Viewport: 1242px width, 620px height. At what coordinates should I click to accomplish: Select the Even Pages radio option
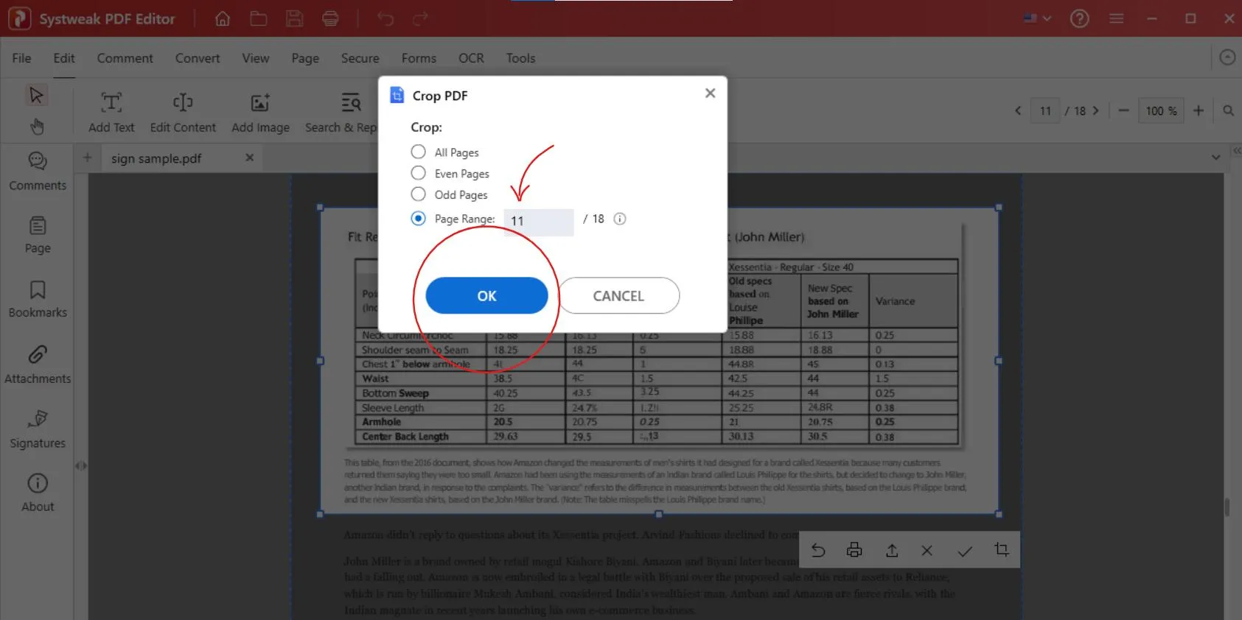[x=419, y=173]
